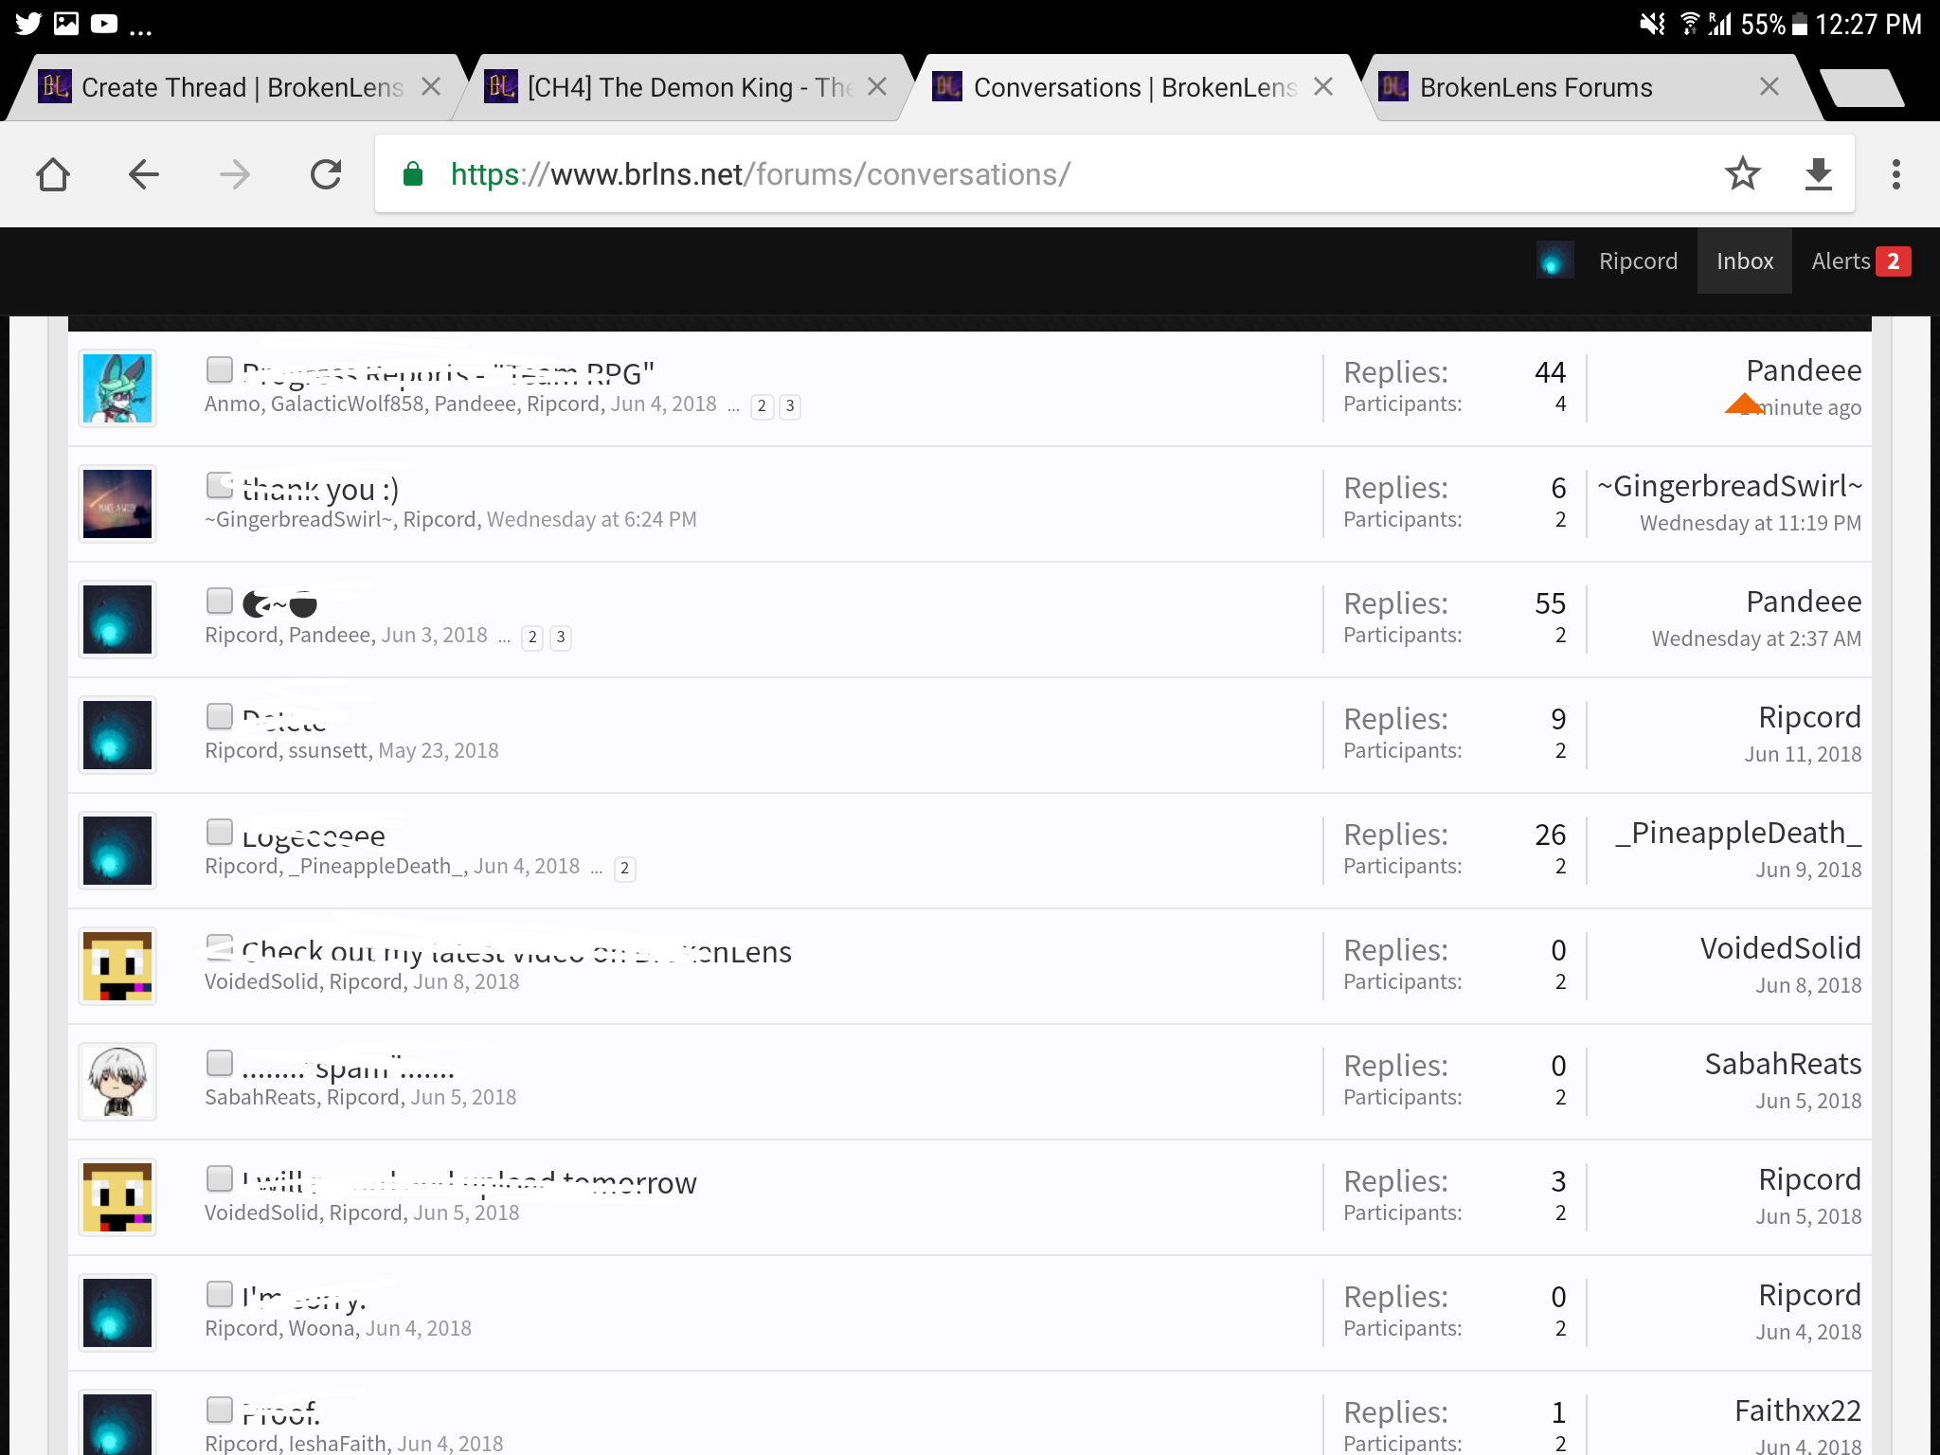The image size is (1940, 1455).
Task: Close the BrokenLens Forums tab
Action: pos(1769,87)
